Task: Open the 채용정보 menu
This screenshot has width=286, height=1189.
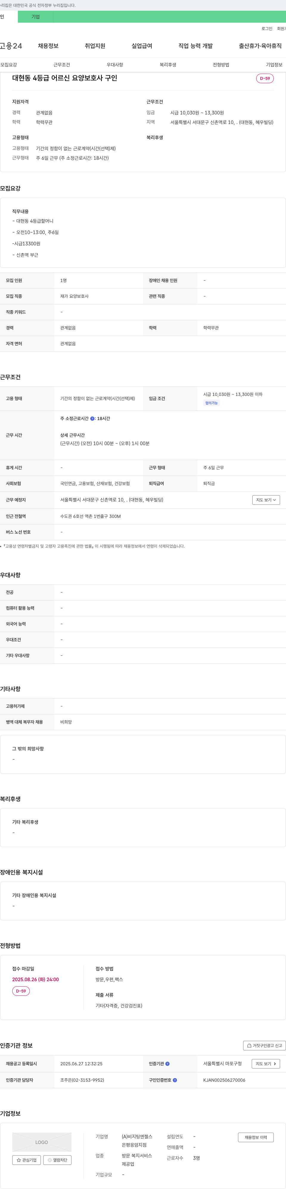Action: tap(48, 46)
